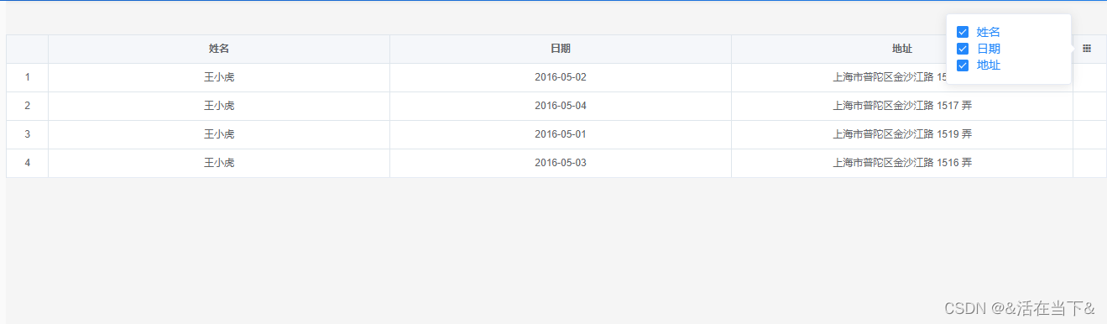1107x324 pixels.
Task: Click the 日期 column header
Action: click(x=561, y=49)
